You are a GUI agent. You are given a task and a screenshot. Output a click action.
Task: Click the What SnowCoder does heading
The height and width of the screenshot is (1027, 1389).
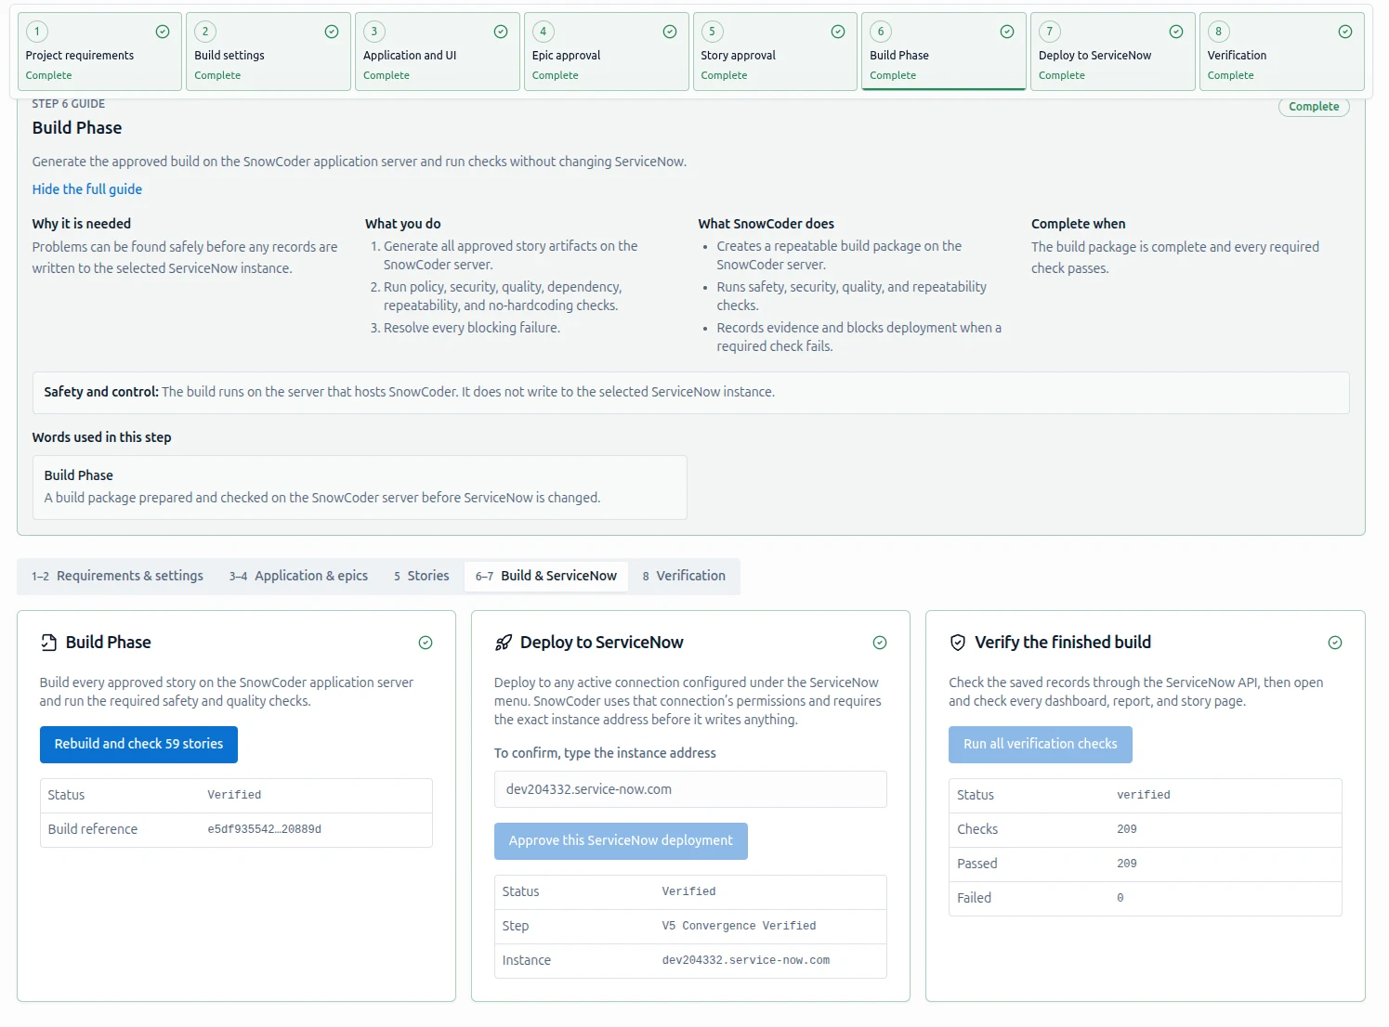coord(767,224)
